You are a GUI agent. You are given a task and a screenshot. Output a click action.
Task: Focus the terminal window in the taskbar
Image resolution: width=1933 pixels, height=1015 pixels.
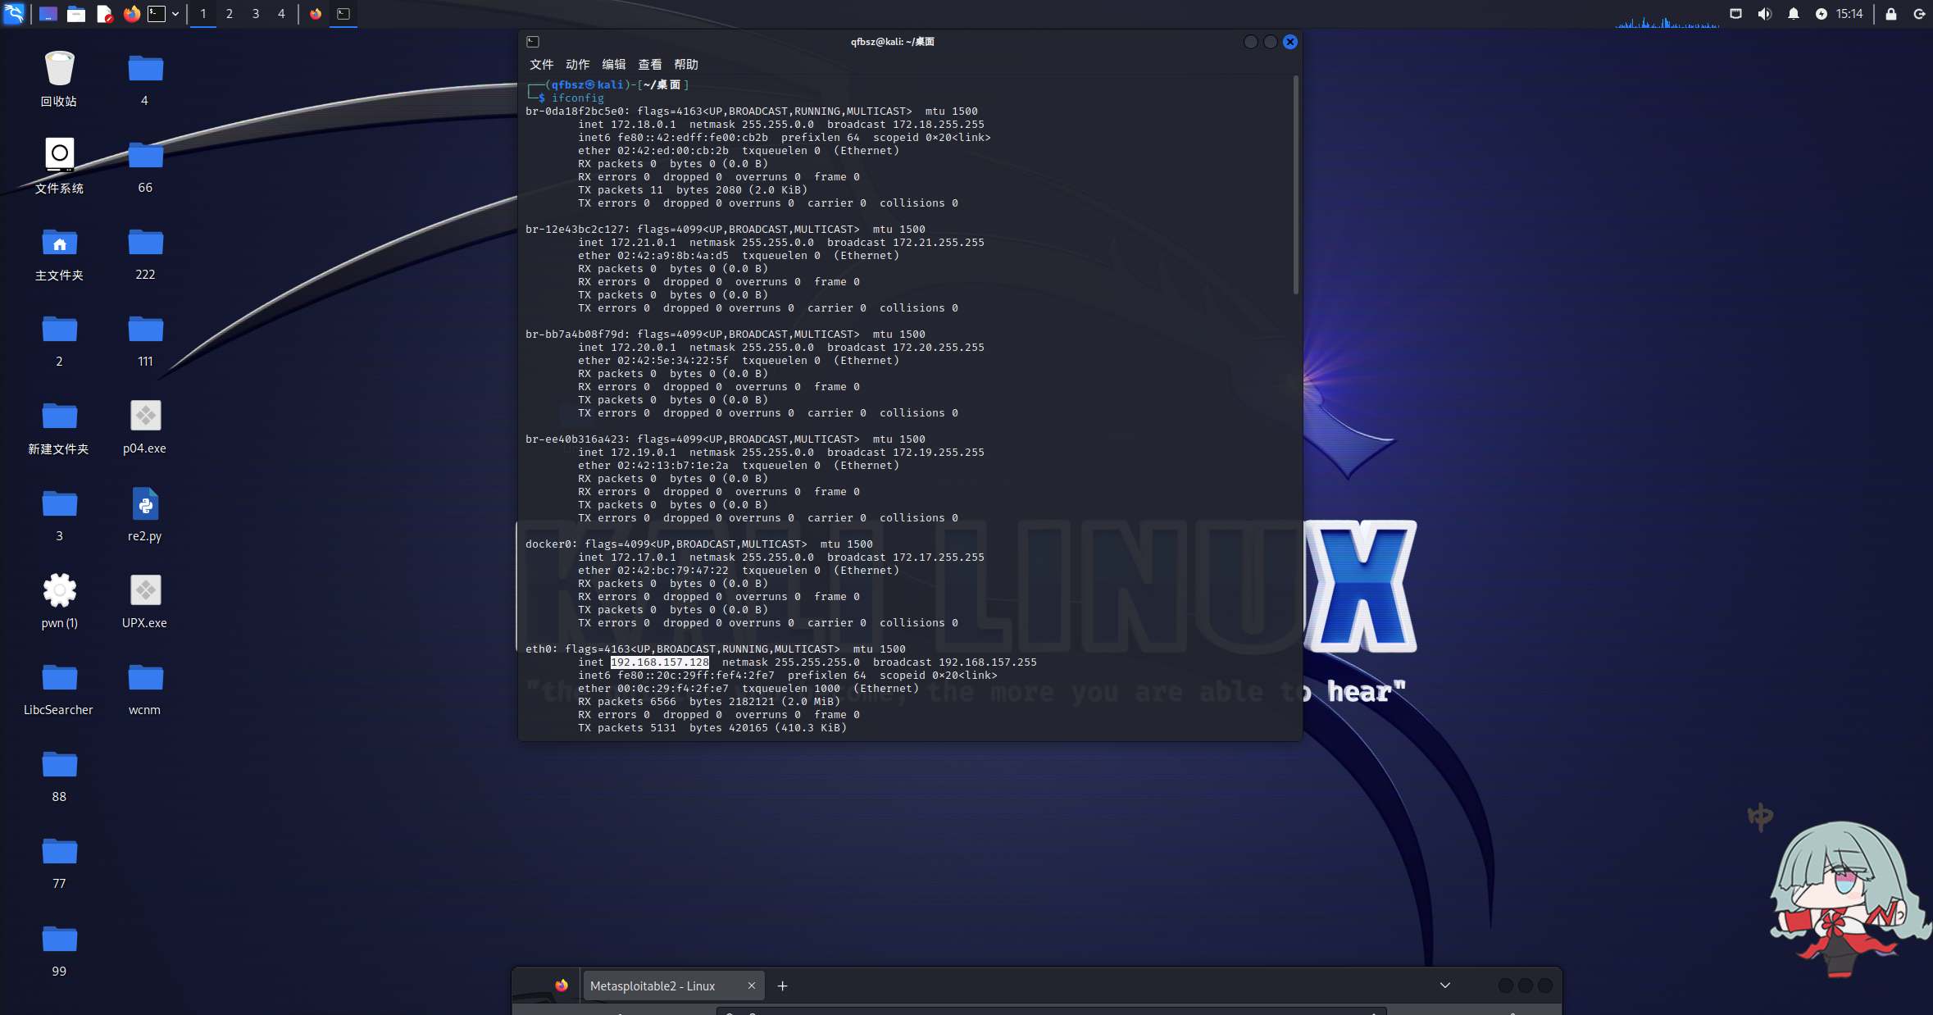pyautogui.click(x=343, y=14)
